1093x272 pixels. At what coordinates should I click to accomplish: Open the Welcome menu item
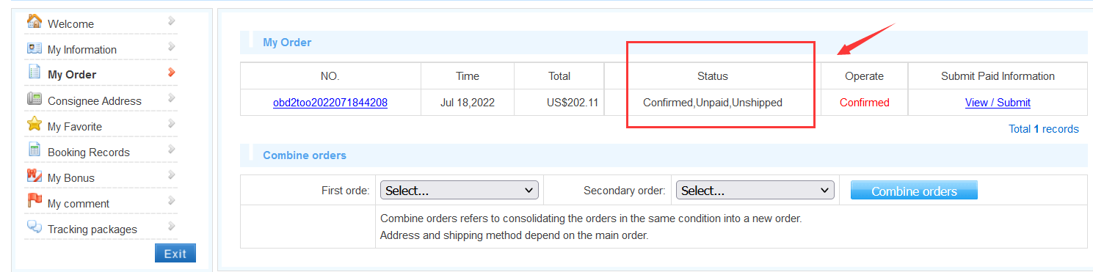[70, 24]
